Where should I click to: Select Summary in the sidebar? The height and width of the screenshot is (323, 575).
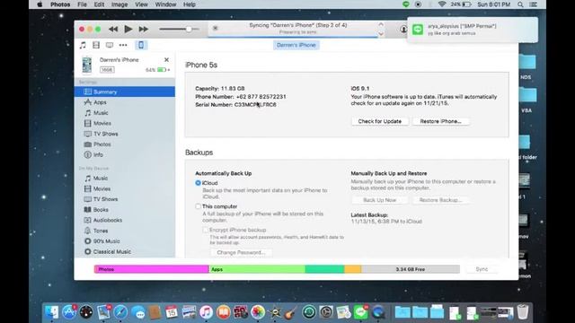(125, 92)
